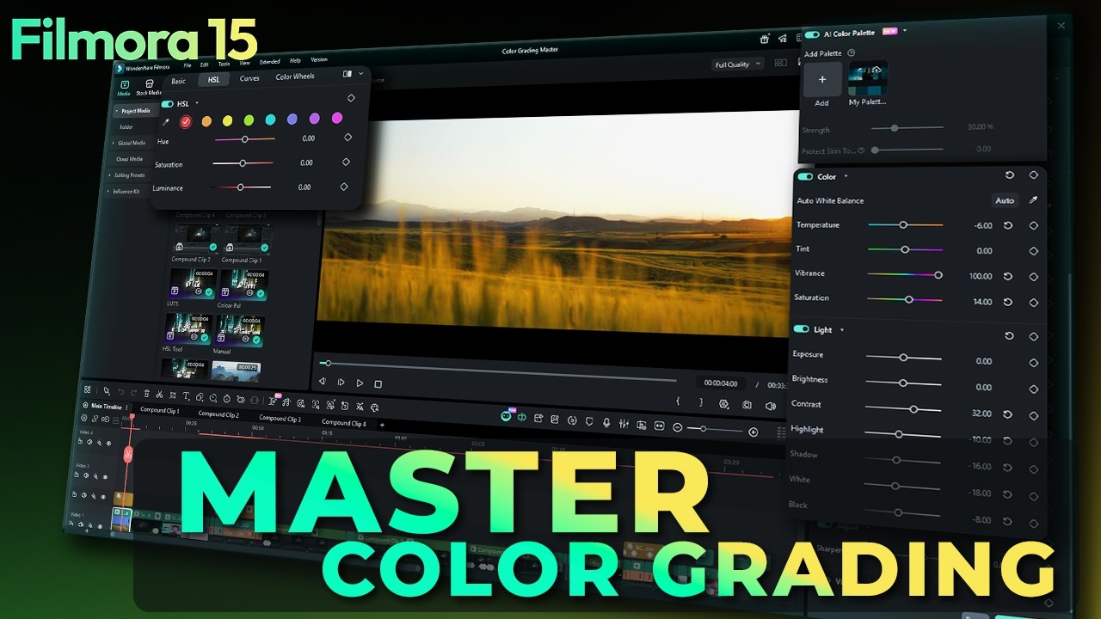Click the Exposure value field
This screenshot has width=1101, height=619.
coord(983,361)
